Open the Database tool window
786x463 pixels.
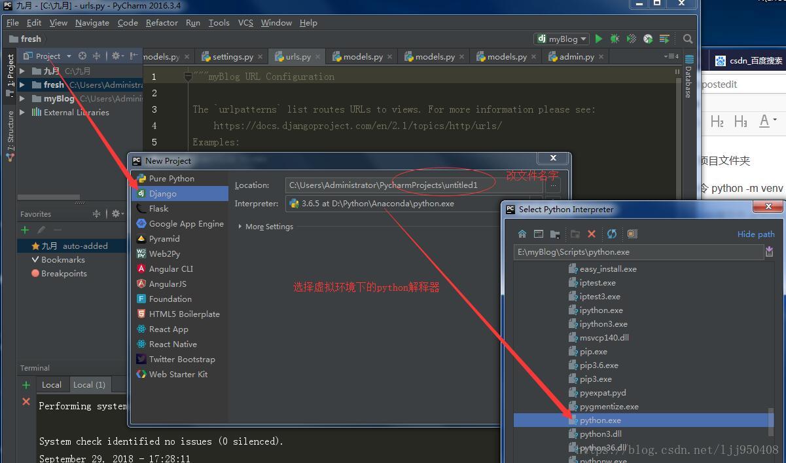(688, 77)
